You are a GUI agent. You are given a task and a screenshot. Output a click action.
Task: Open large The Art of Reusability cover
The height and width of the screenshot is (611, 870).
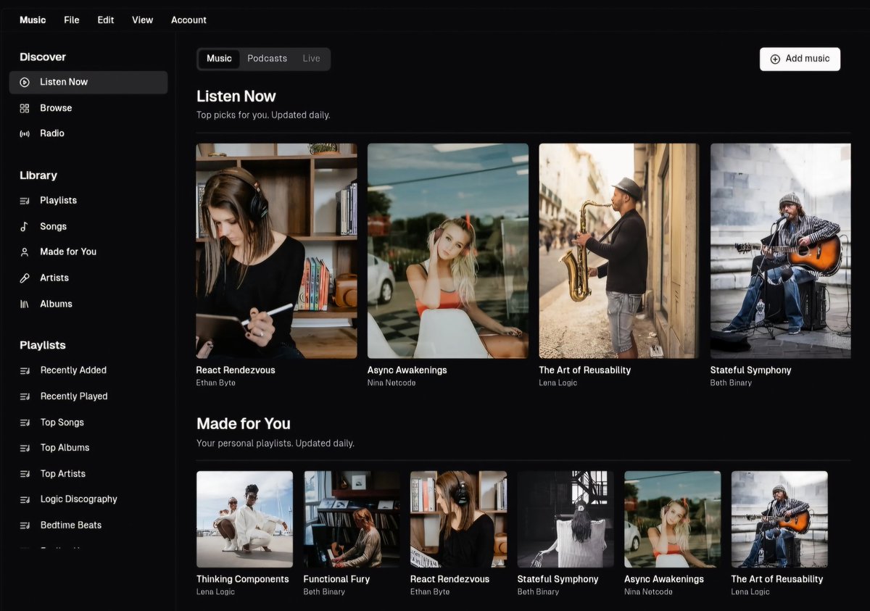pyautogui.click(x=619, y=251)
